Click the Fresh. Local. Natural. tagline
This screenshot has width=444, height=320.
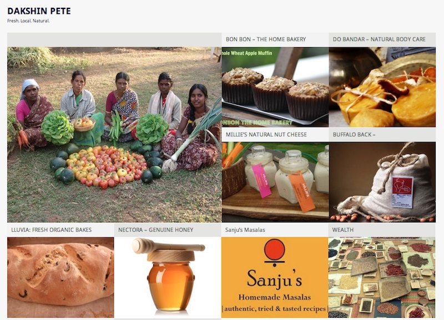click(28, 21)
